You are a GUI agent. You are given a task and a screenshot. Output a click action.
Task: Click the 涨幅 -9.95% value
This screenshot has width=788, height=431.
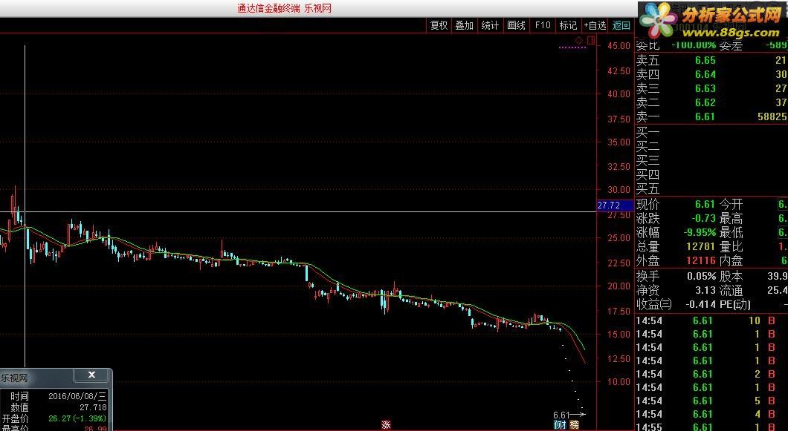click(700, 232)
